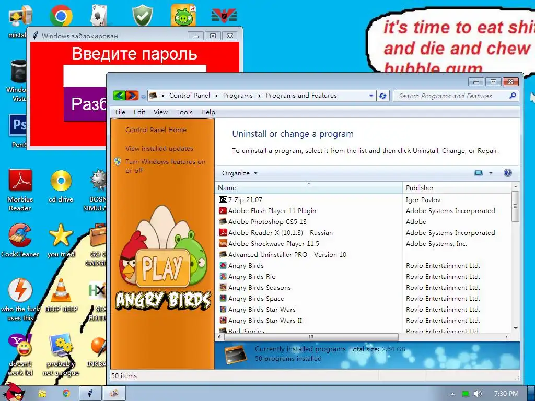Open recent pages dropdown beside Forward arrow

point(143,96)
